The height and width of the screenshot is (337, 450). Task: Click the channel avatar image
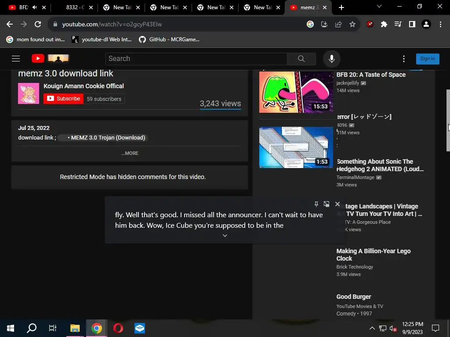29,93
